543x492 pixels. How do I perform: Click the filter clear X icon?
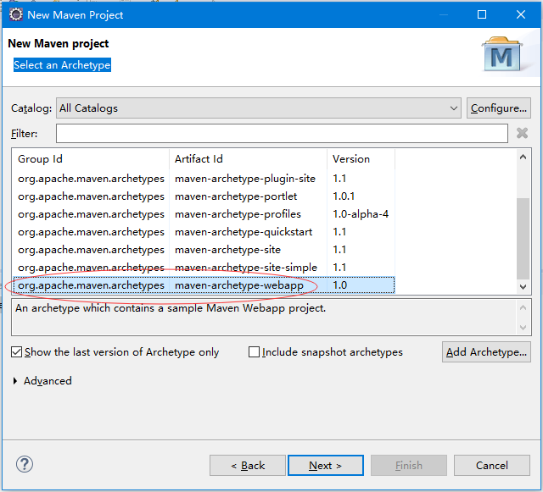click(x=522, y=133)
